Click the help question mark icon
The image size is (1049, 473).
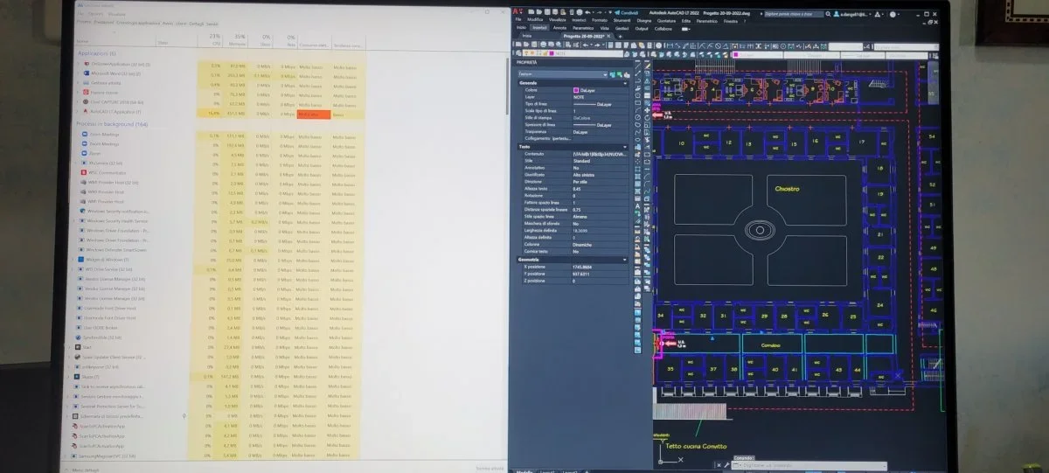click(893, 14)
